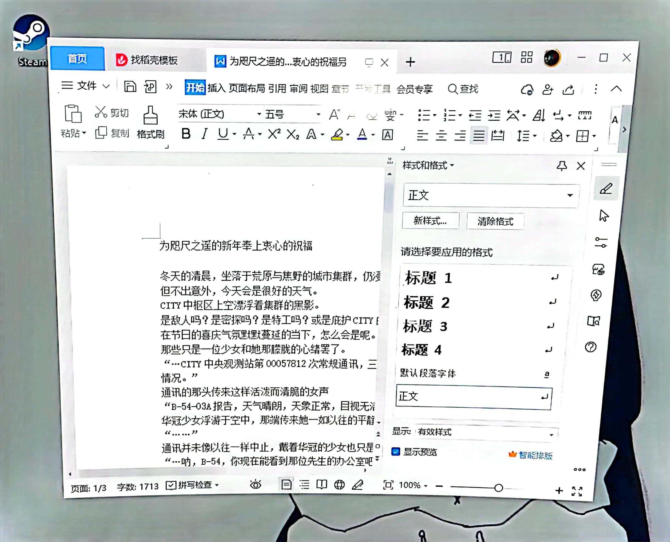Click the center alignment icon
Screen dimensions: 670x542
[441, 135]
